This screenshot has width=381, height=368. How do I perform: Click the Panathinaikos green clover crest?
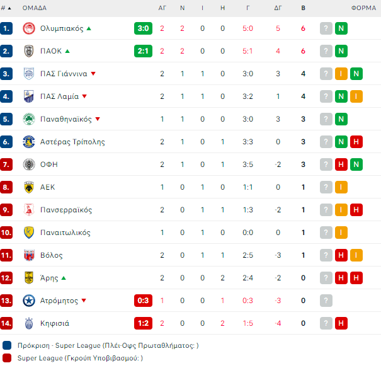pyautogui.click(x=28, y=119)
